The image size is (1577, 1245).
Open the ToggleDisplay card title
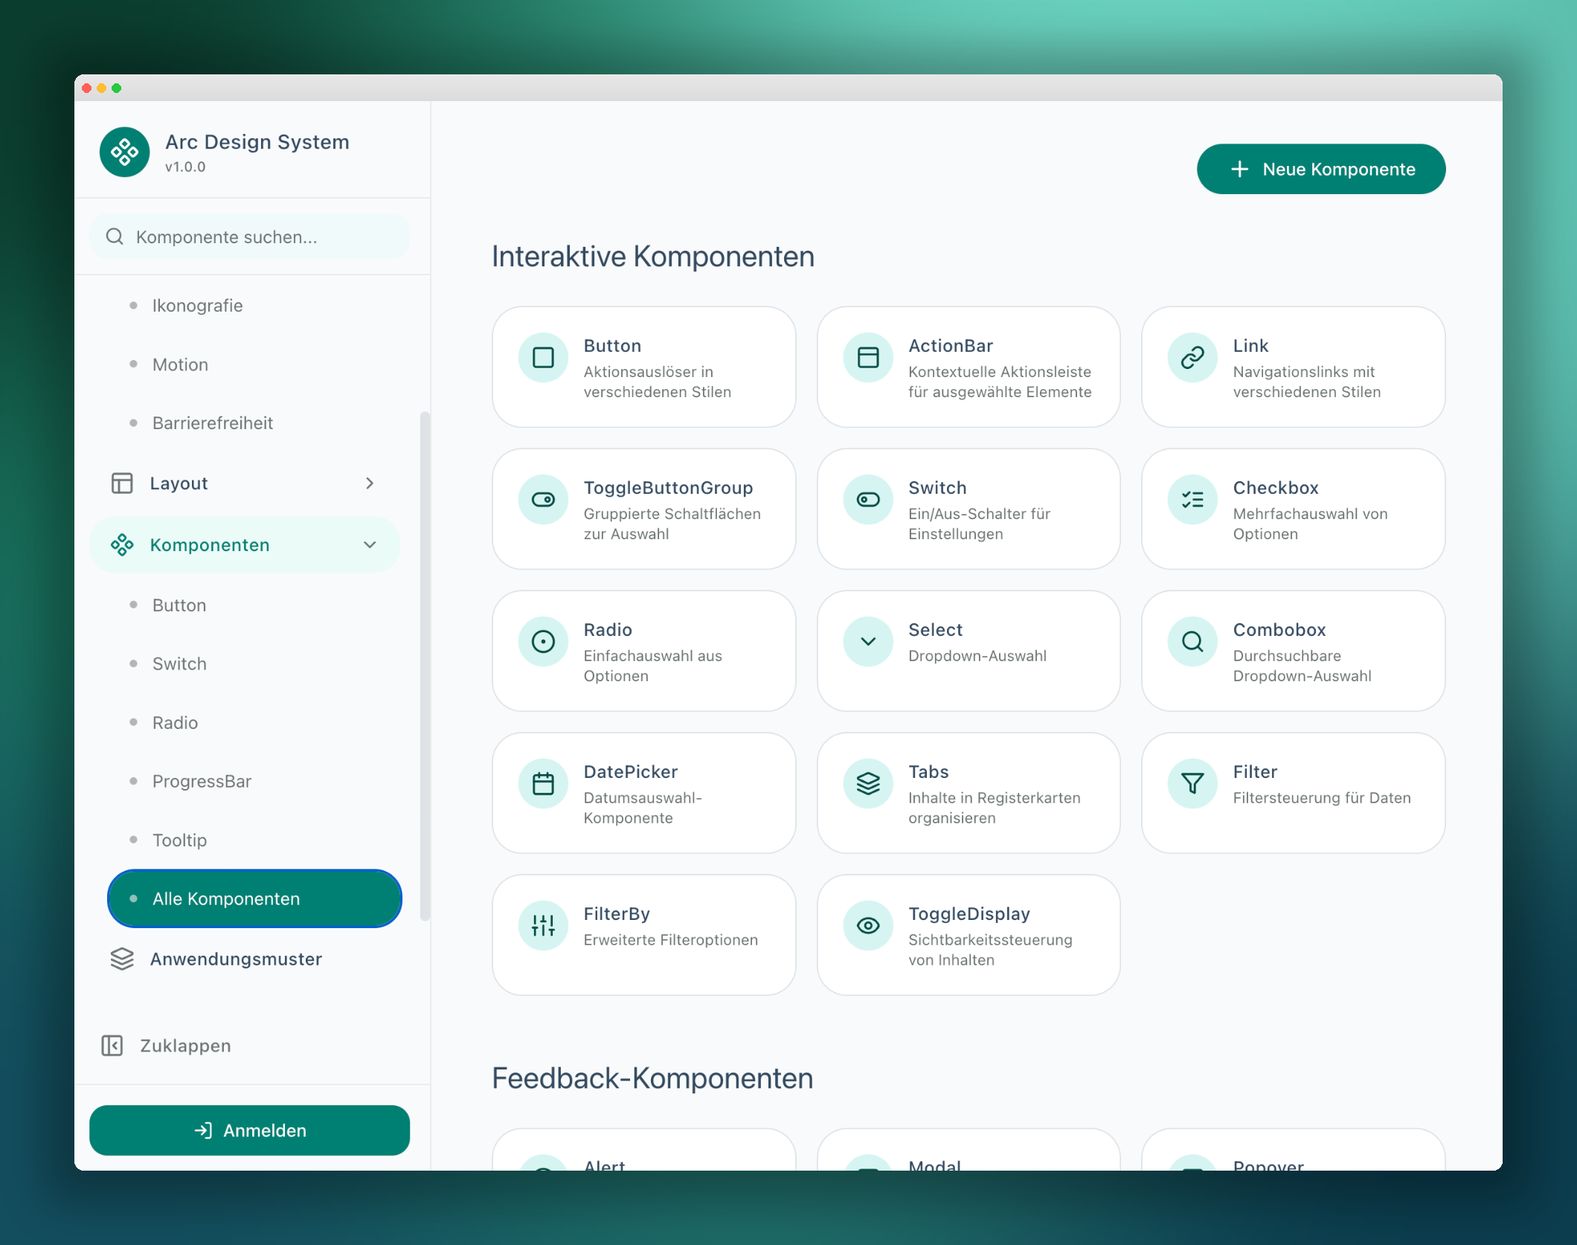[x=969, y=914]
